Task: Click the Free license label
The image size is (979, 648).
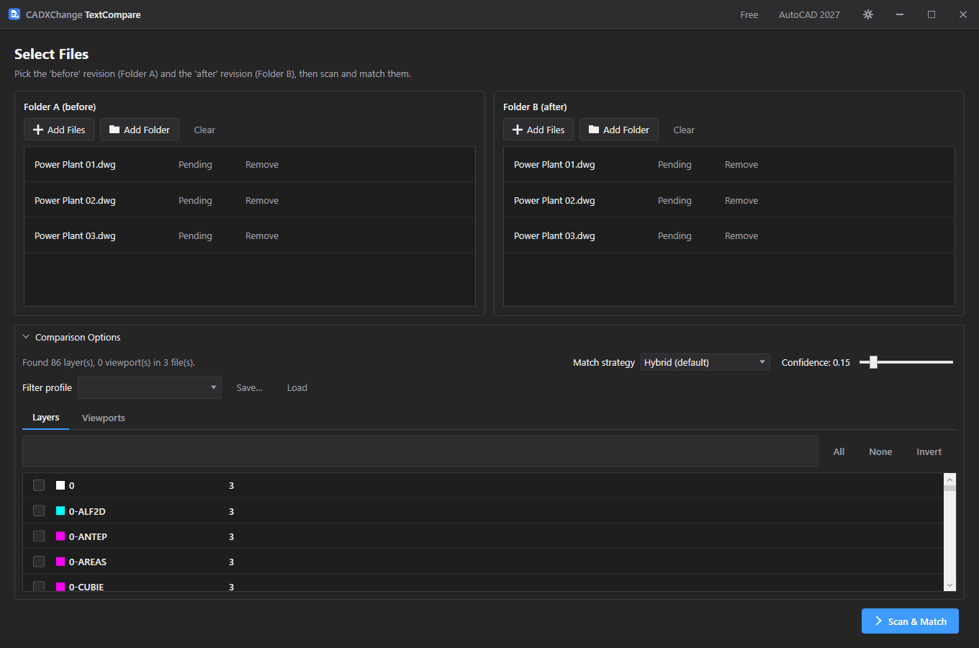Action: 749,14
